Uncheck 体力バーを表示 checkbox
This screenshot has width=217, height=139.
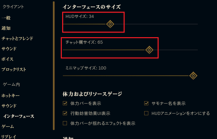click(x=65, y=103)
